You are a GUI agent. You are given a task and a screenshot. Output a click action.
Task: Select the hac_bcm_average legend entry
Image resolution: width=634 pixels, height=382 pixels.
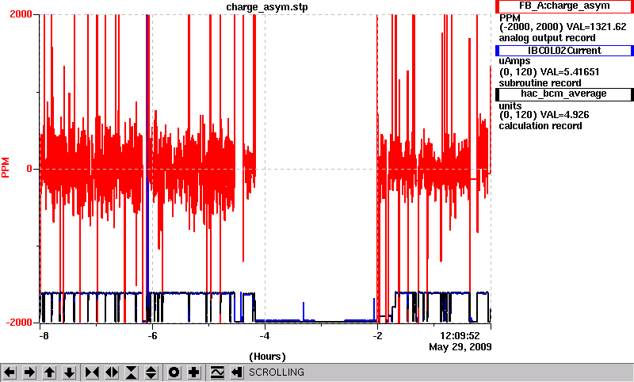pyautogui.click(x=564, y=94)
